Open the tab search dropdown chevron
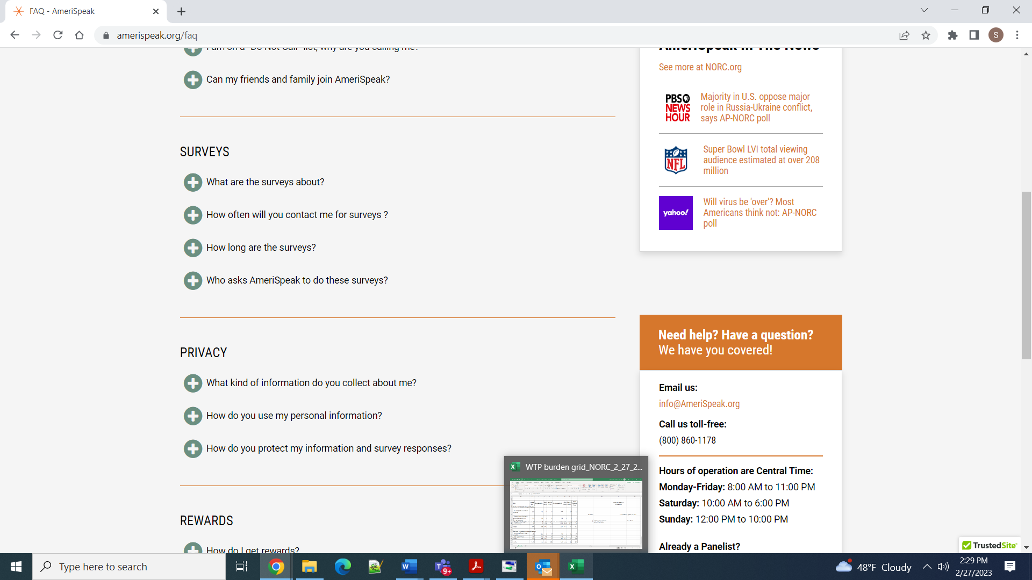Screen dimensions: 1032x580 click(x=924, y=10)
